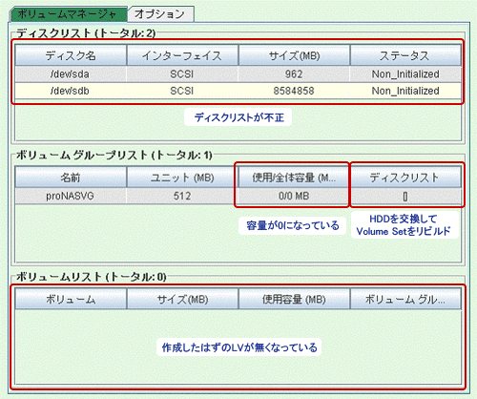Click the ボリューム column header
477x399 pixels.
coord(71,299)
